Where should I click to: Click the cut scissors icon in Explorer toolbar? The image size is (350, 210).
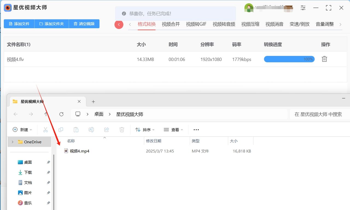pos(45,130)
